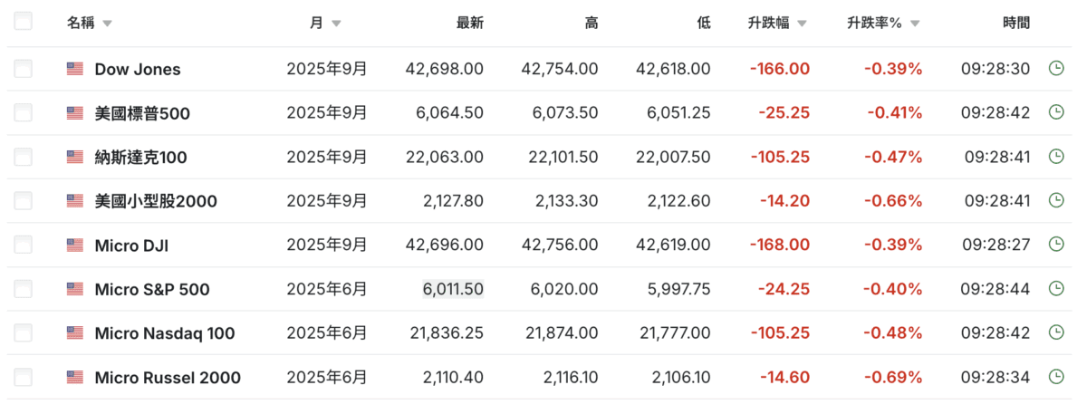The width and height of the screenshot is (1087, 414).
Task: Tick the select-all checkbox in table header
Action: 24,22
